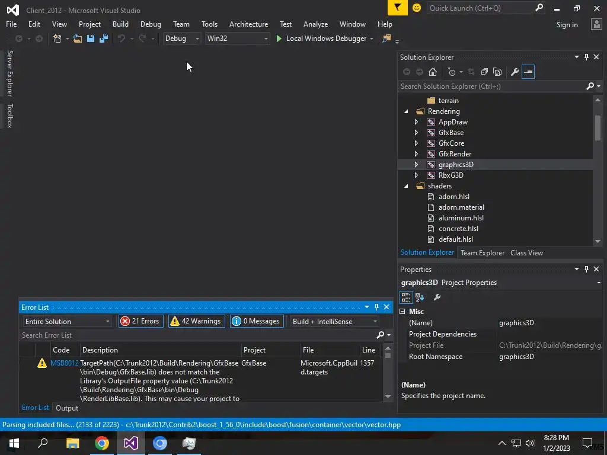Click the account avatar icon beside Sign in

(x=596, y=24)
